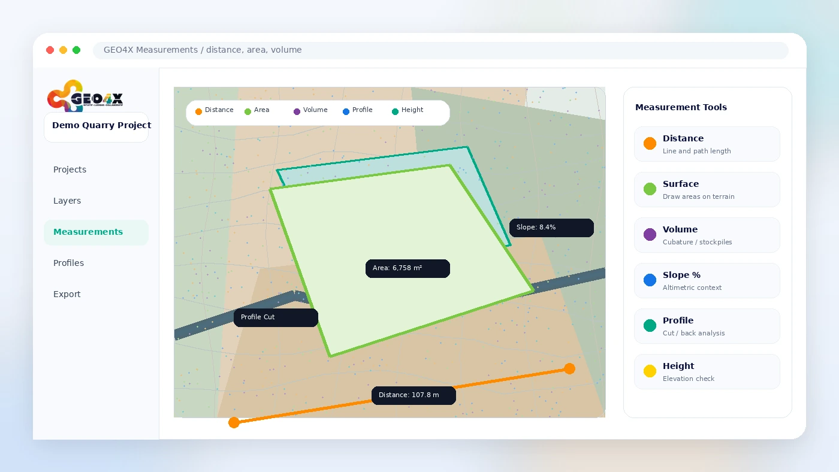The width and height of the screenshot is (839, 472).
Task: Select the Height elevation check card
Action: point(707,371)
